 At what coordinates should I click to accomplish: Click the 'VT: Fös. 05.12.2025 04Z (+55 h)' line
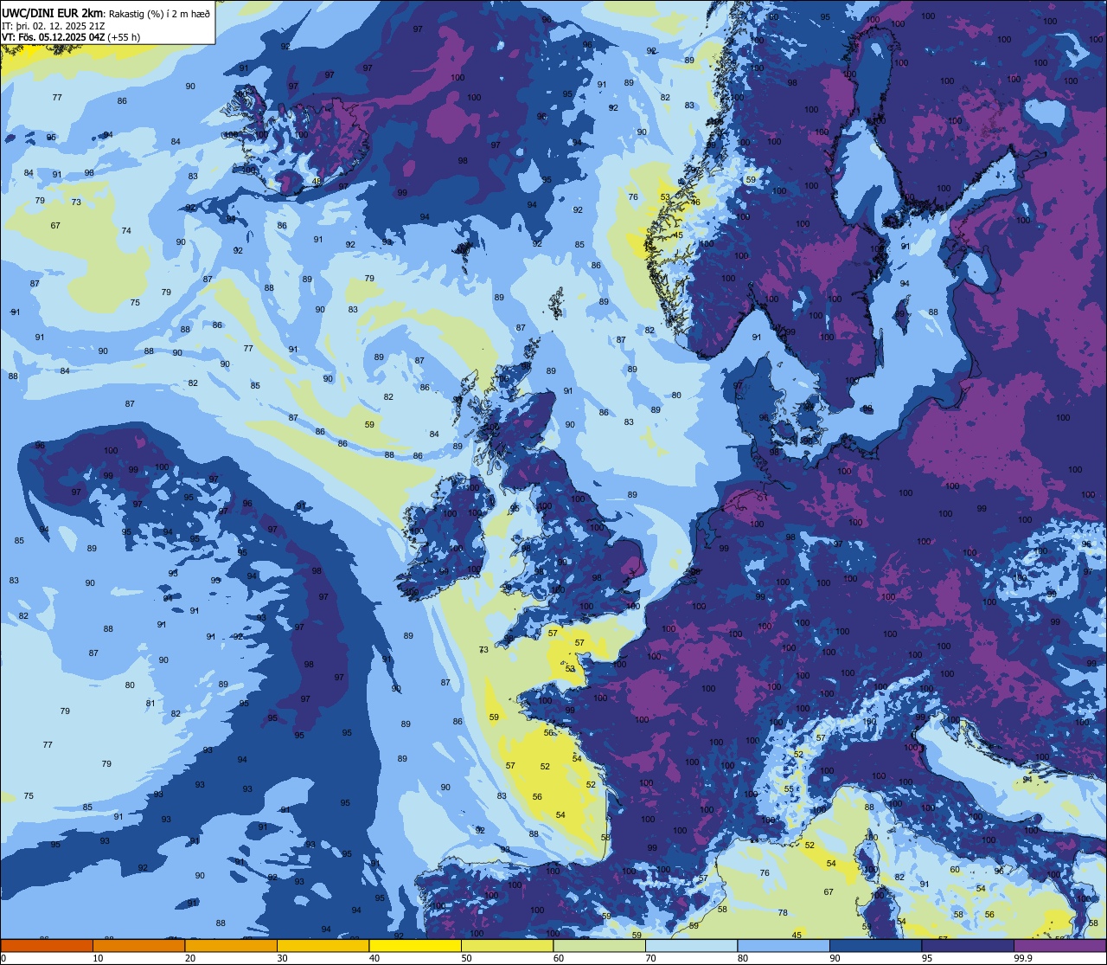[x=71, y=37]
